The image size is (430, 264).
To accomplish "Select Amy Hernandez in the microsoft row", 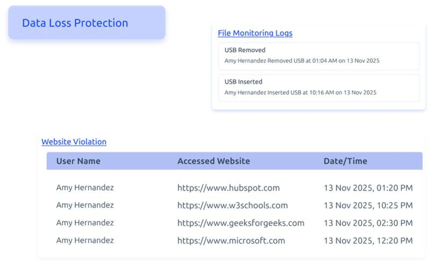I will (x=85, y=241).
